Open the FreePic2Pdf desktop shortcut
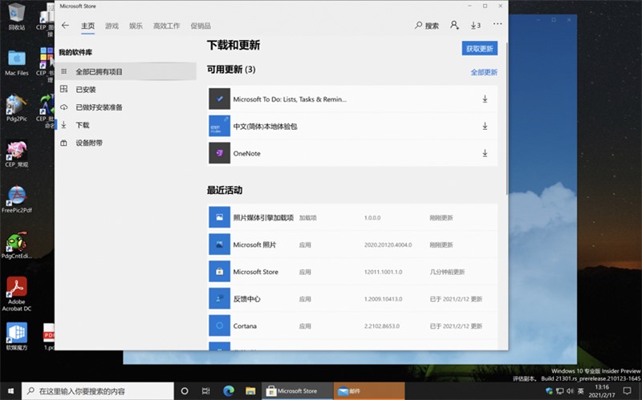The image size is (642, 400). click(17, 199)
